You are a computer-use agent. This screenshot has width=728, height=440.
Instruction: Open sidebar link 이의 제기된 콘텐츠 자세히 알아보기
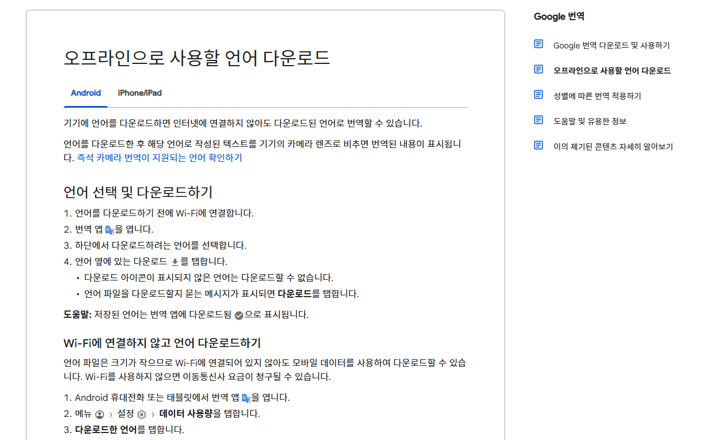(x=613, y=147)
